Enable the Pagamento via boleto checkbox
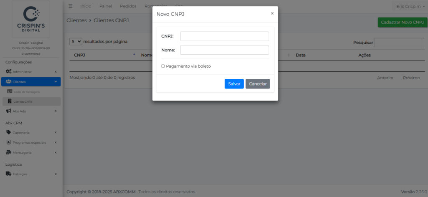The image size is (428, 197). 163,66
